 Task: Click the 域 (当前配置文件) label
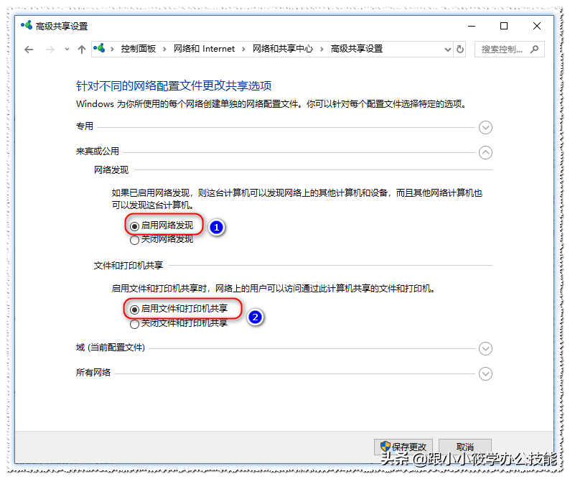coord(111,348)
